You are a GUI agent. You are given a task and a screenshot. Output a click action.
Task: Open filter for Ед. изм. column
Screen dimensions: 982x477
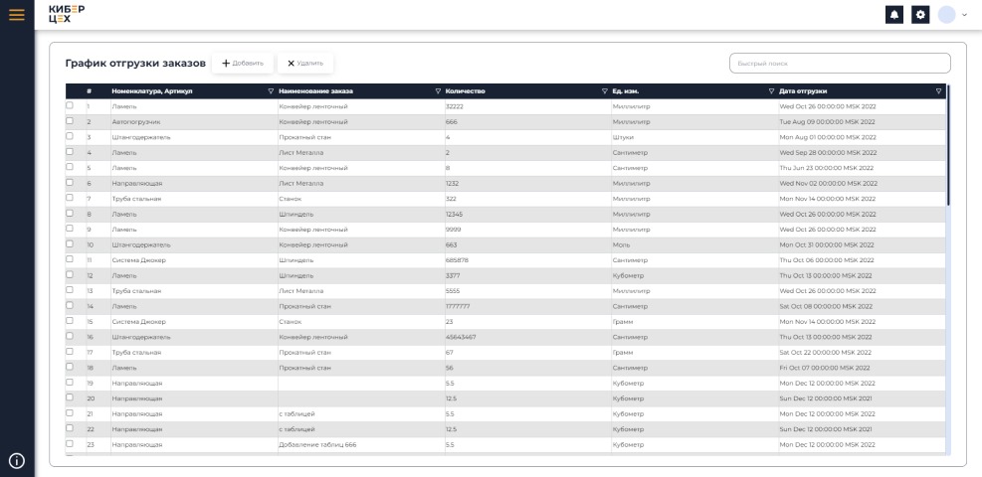click(772, 91)
